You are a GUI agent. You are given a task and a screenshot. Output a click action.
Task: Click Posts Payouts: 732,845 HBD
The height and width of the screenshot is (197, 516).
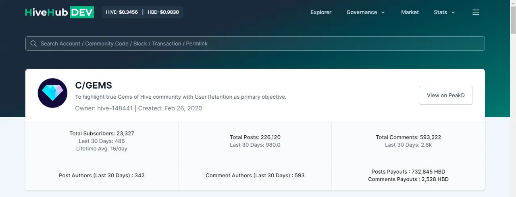(408, 172)
